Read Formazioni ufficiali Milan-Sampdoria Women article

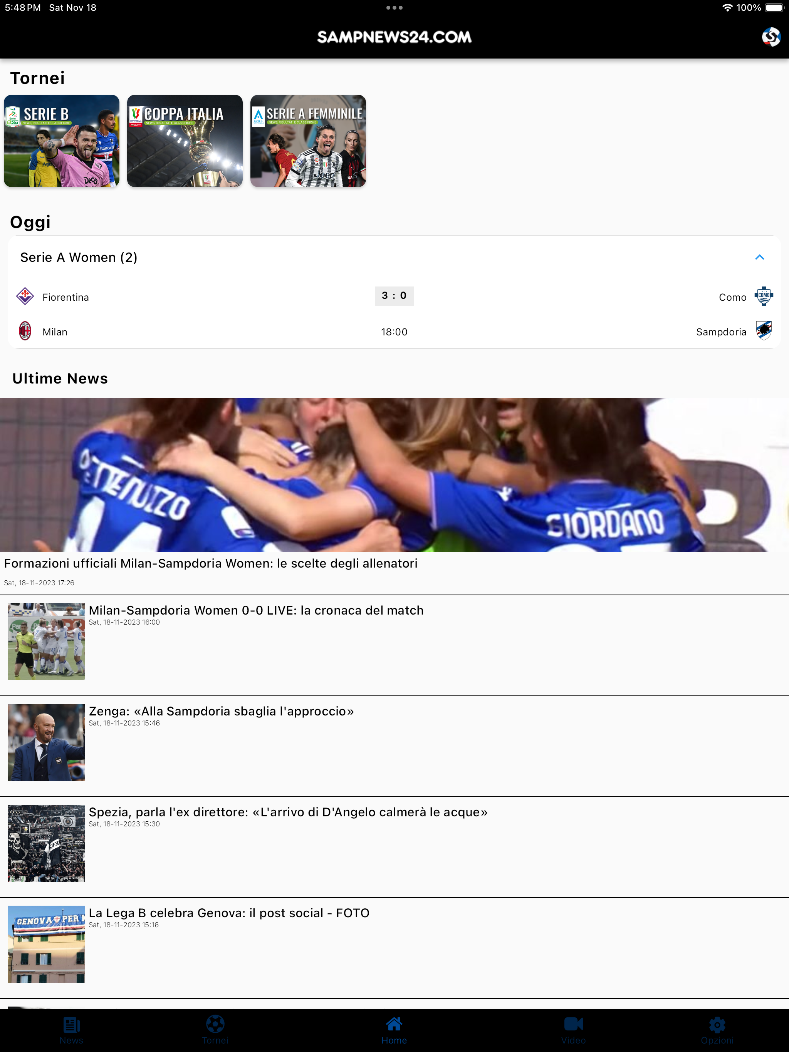(211, 564)
